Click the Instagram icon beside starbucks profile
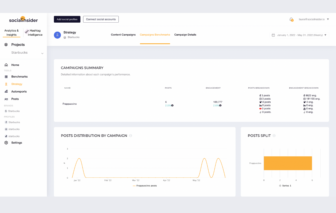 6,129
